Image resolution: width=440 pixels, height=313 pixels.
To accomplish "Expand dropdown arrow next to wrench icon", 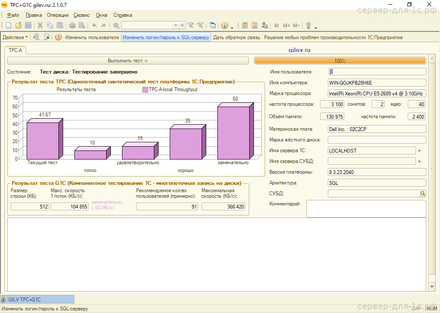I will (x=316, y=27).
